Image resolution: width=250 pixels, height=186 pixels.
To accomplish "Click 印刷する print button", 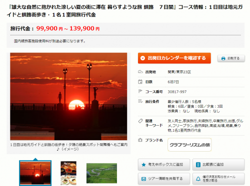I will tap(231, 58).
